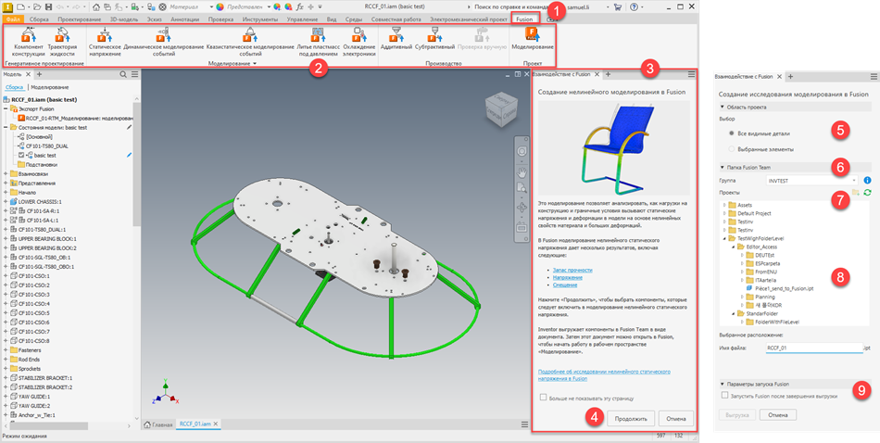Expand LOWER CHASSIS:1 in model tree
Viewport: 880px width, 443px height.
(6, 201)
